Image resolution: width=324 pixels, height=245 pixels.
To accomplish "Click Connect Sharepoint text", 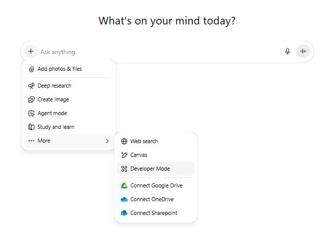I will (154, 213).
